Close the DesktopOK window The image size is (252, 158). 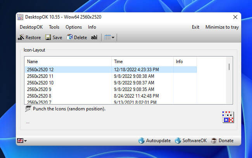[x=235, y=17]
